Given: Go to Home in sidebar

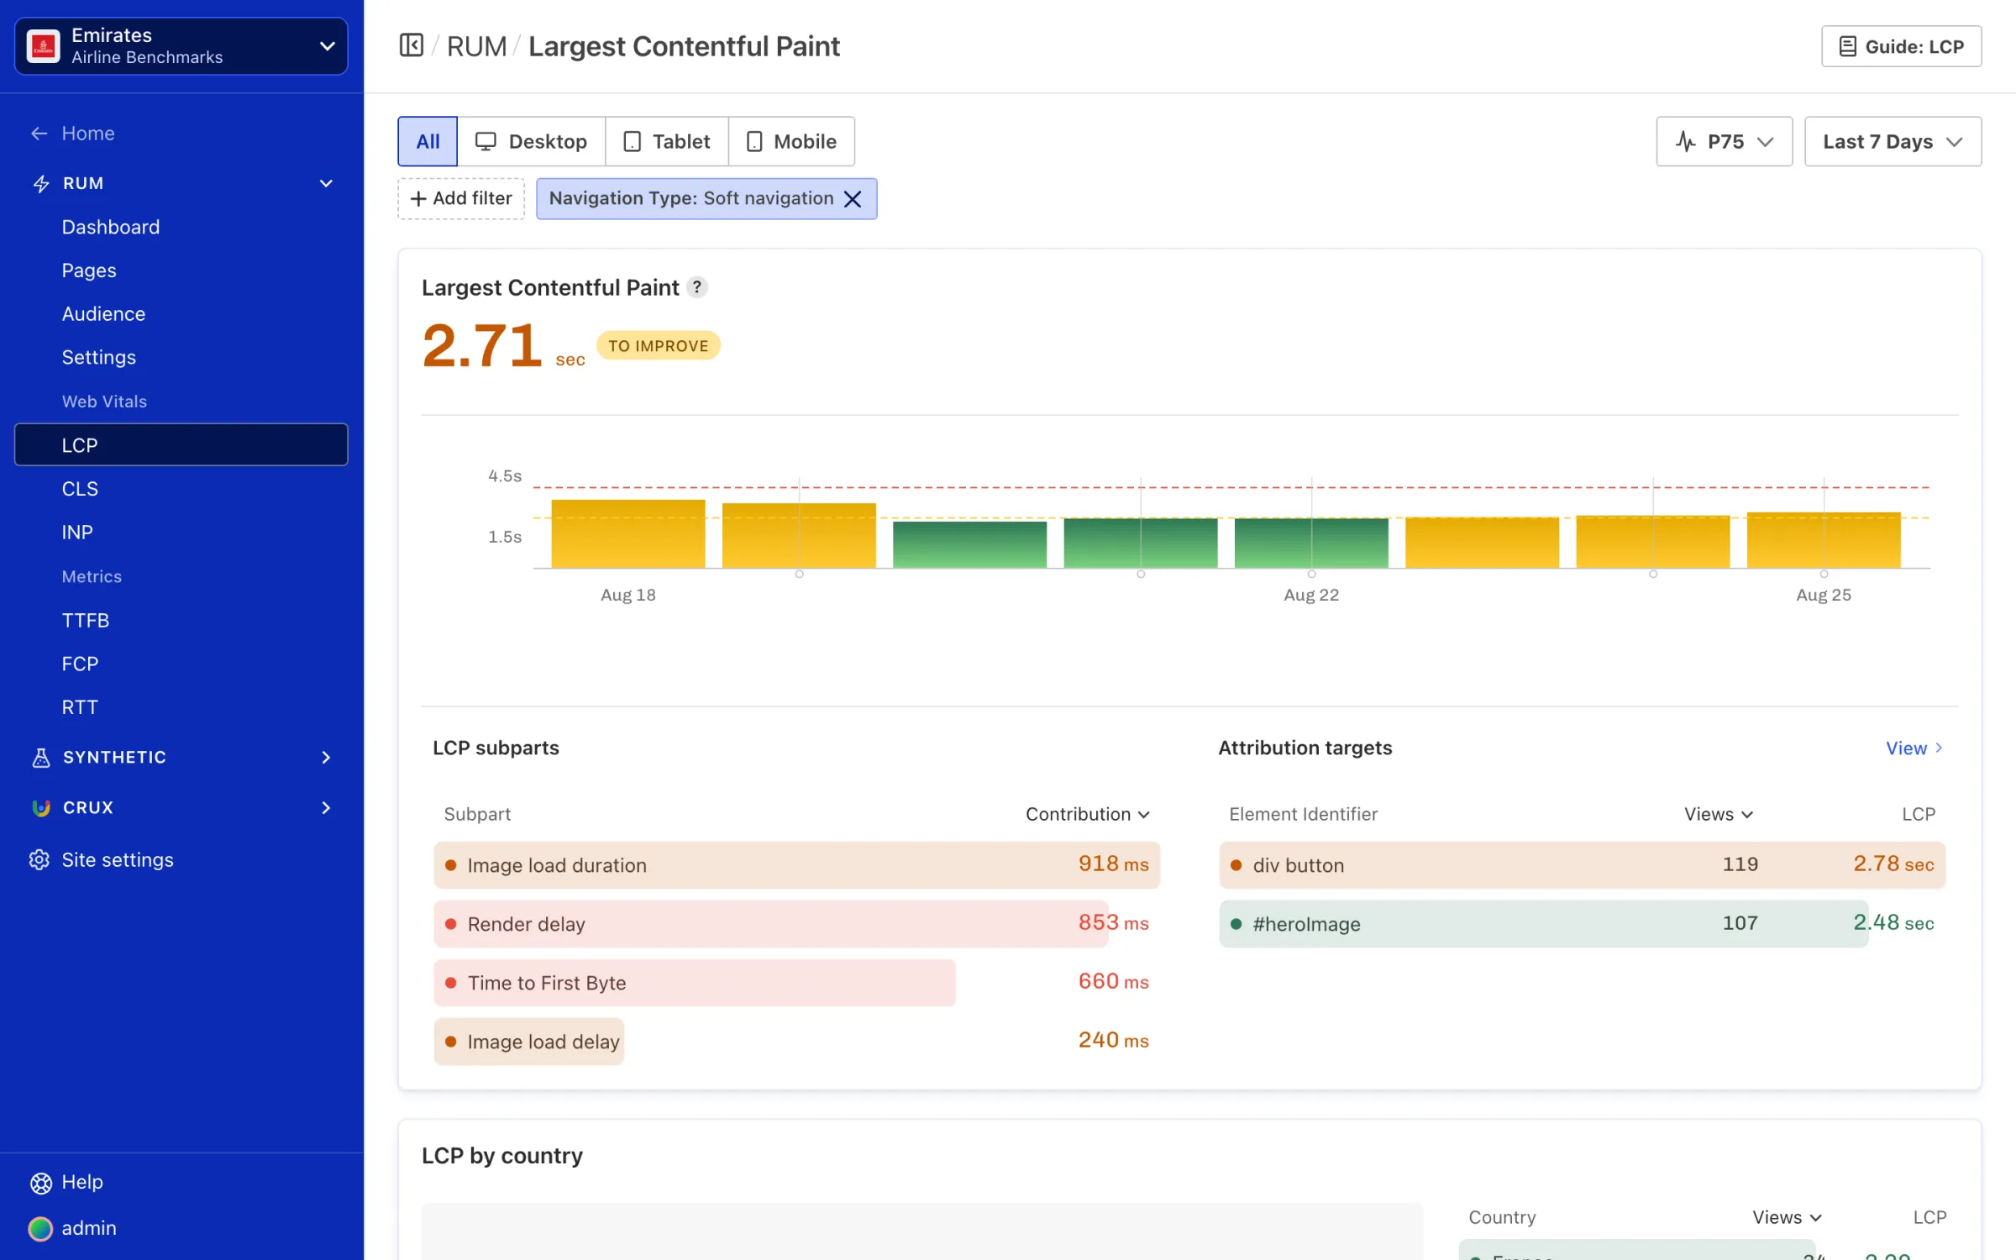Looking at the screenshot, I should point(87,134).
